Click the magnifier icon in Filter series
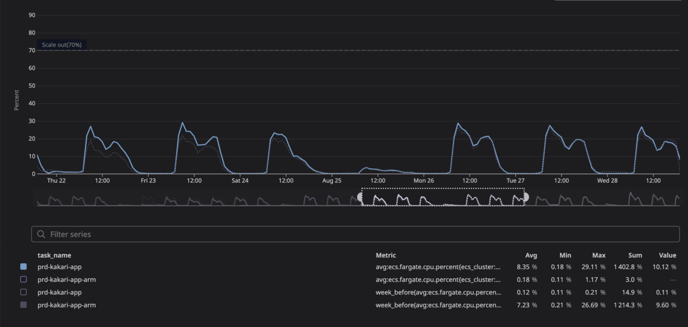 pyautogui.click(x=41, y=234)
